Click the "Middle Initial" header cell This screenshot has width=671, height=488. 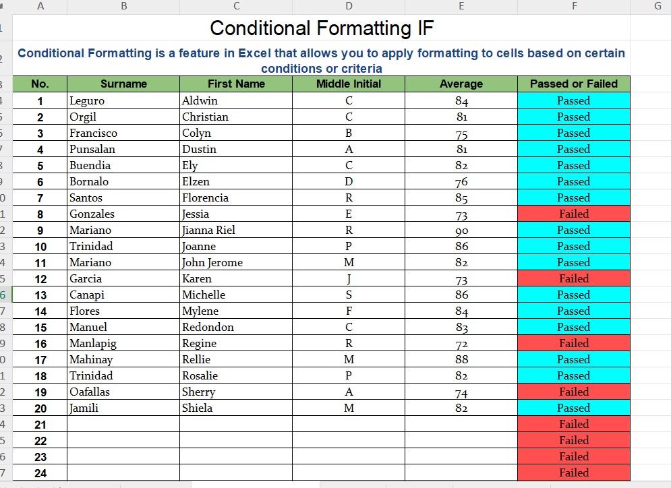click(349, 84)
